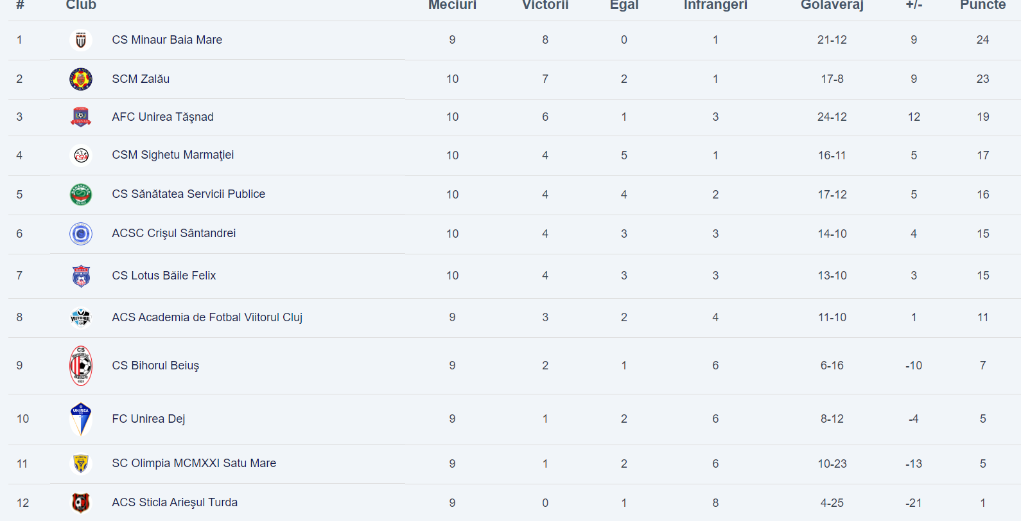
Task: Click the AFC Unirea Tășnad club logo
Action: pyautogui.click(x=81, y=117)
